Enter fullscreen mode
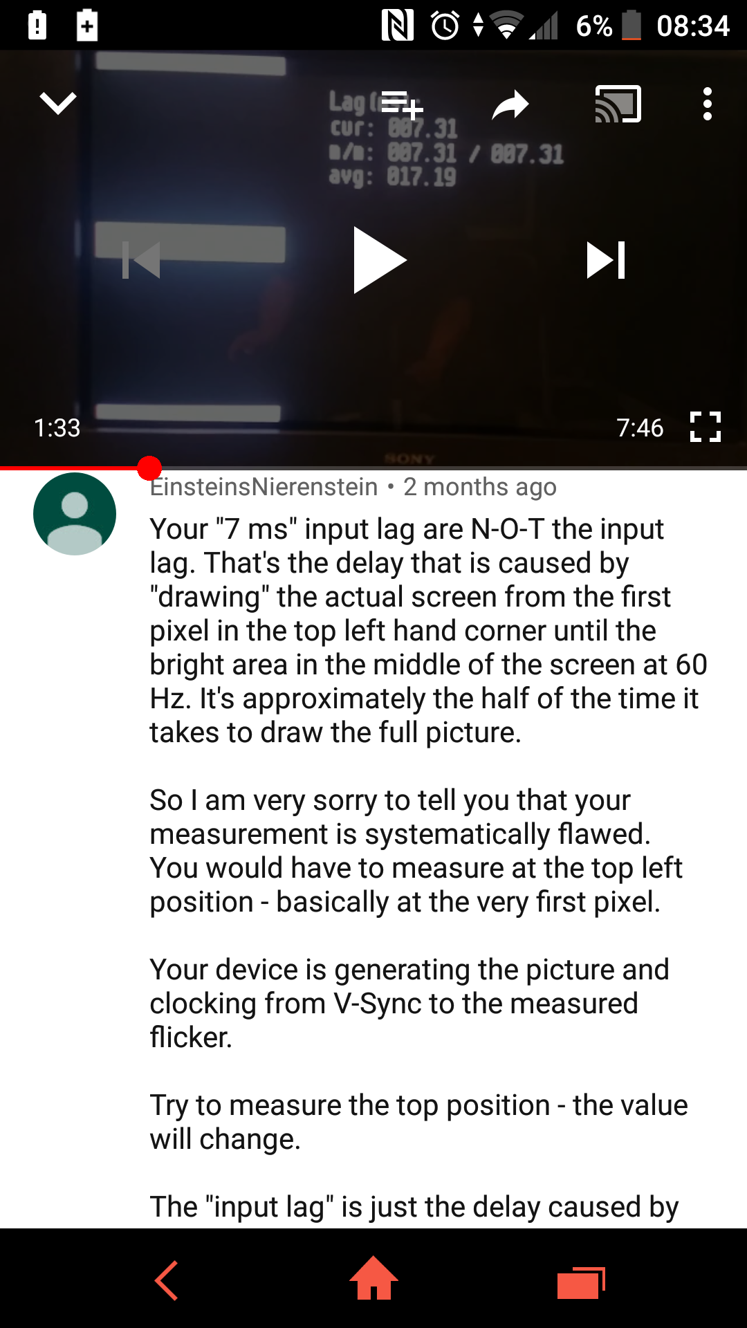Screen dimensions: 747x1328 [705, 427]
